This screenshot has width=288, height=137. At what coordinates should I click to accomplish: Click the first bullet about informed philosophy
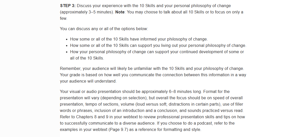tap(139, 39)
